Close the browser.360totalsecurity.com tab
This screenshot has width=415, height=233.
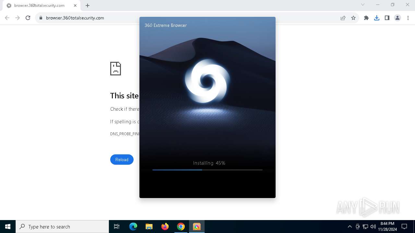75,6
